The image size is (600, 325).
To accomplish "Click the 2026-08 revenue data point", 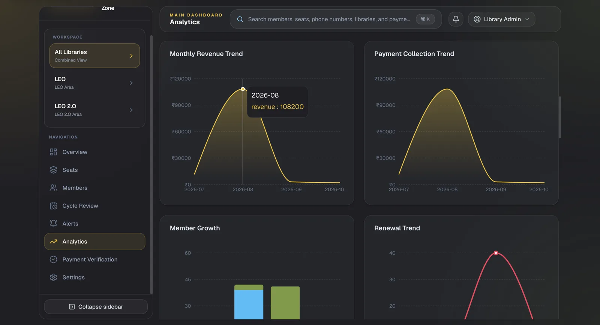I will tap(243, 89).
